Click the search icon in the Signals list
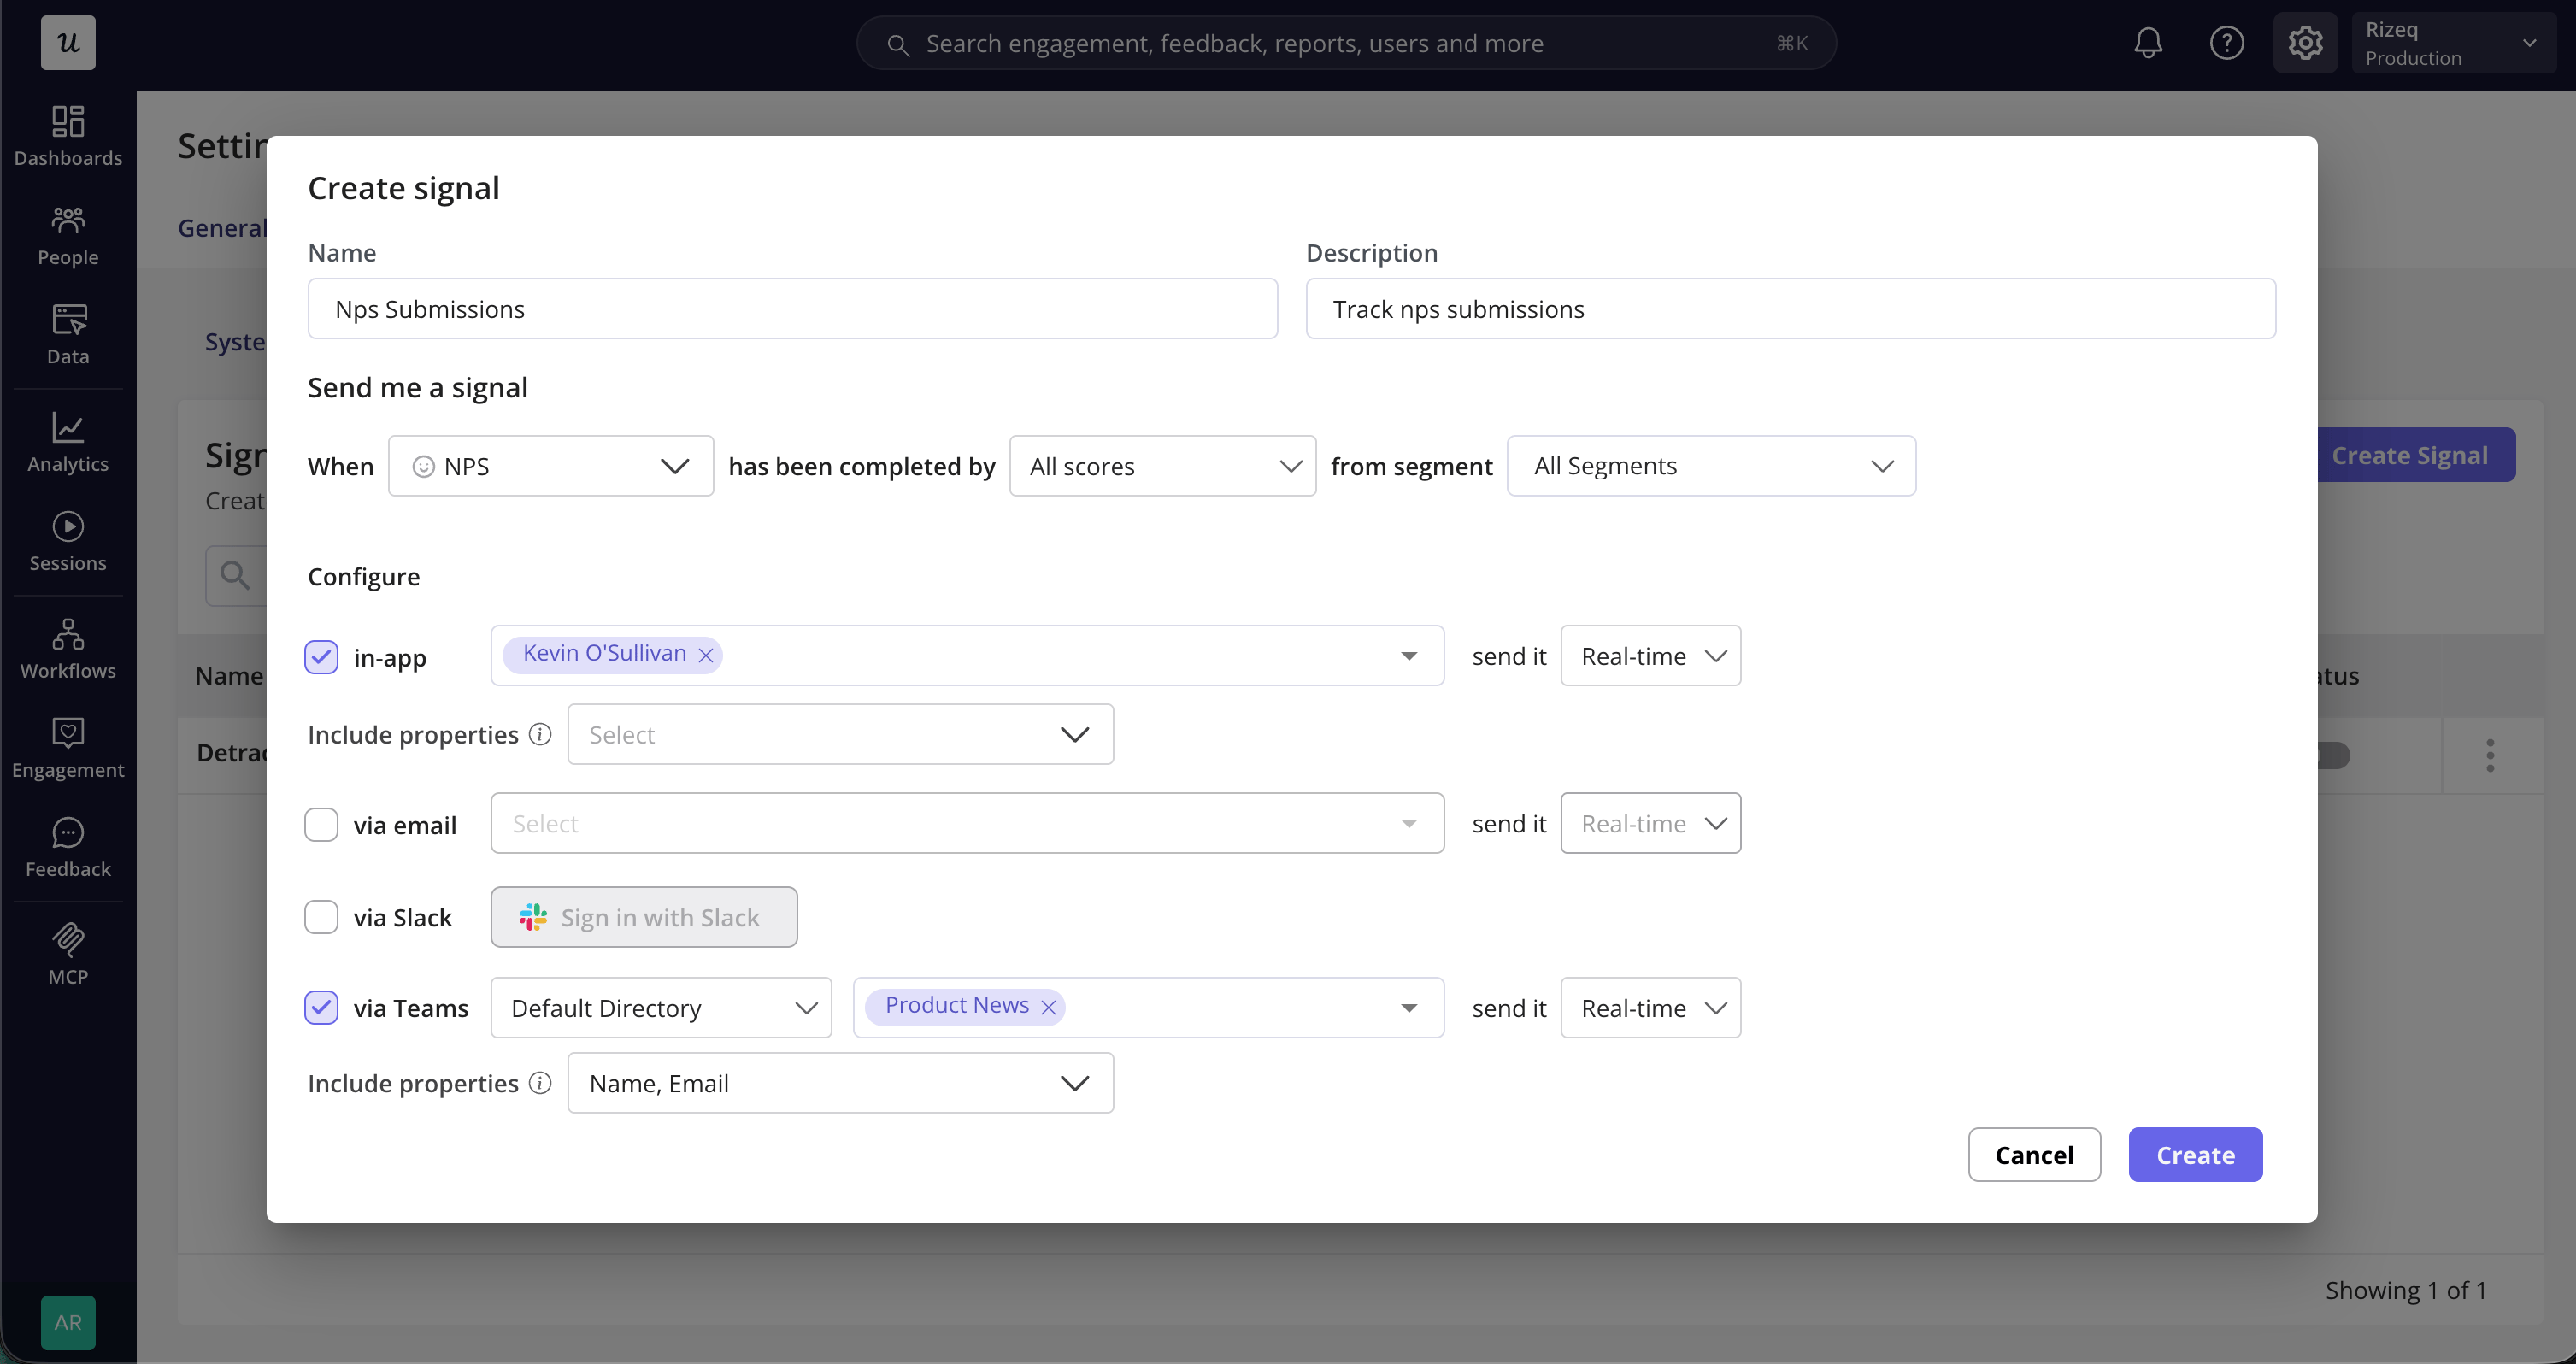This screenshot has height=1364, width=2576. 235,575
